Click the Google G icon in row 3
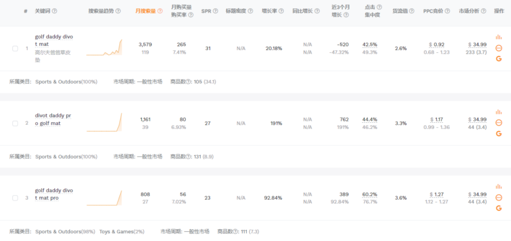511x241 pixels. coord(499,208)
